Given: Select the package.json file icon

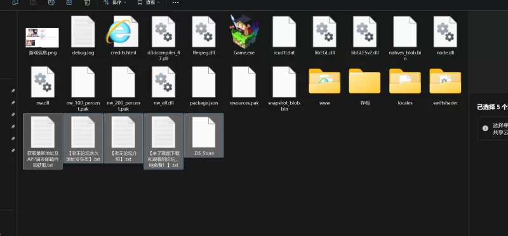Looking at the screenshot, I should tap(204, 82).
